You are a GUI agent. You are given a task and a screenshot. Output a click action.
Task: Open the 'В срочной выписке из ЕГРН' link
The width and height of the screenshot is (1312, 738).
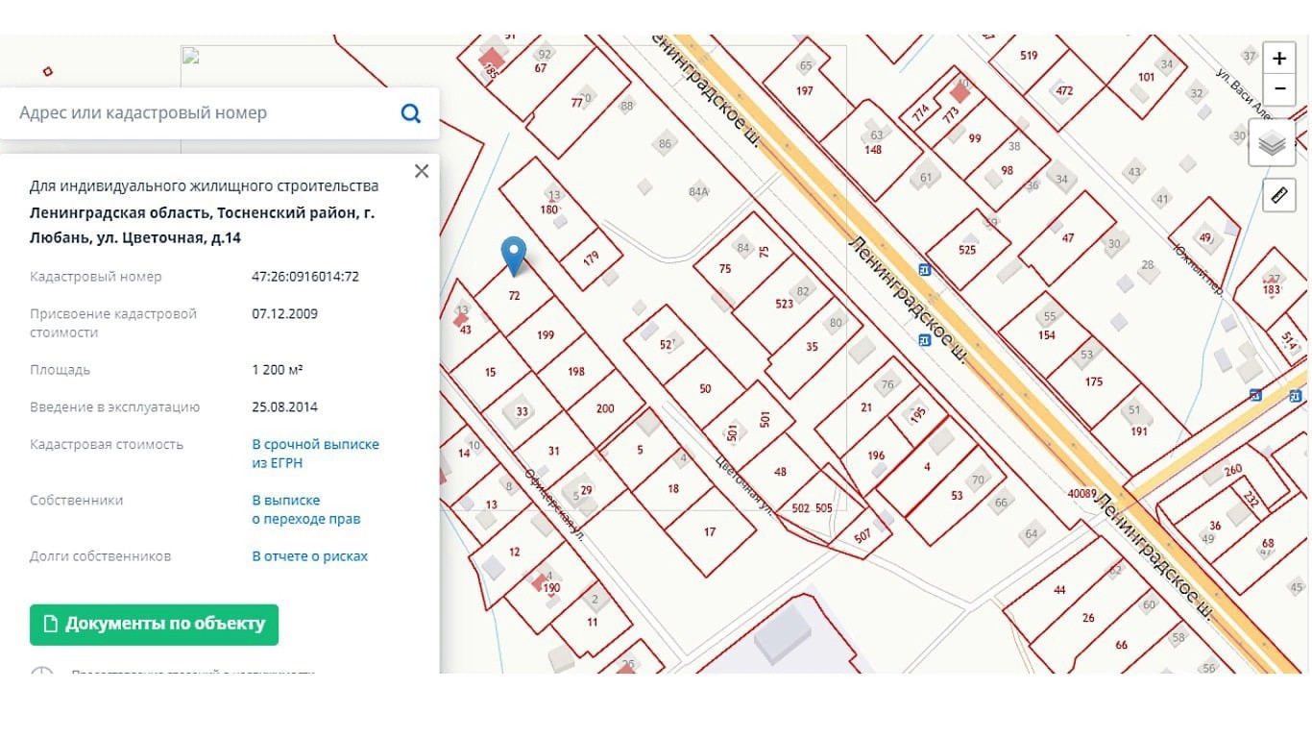tap(315, 454)
